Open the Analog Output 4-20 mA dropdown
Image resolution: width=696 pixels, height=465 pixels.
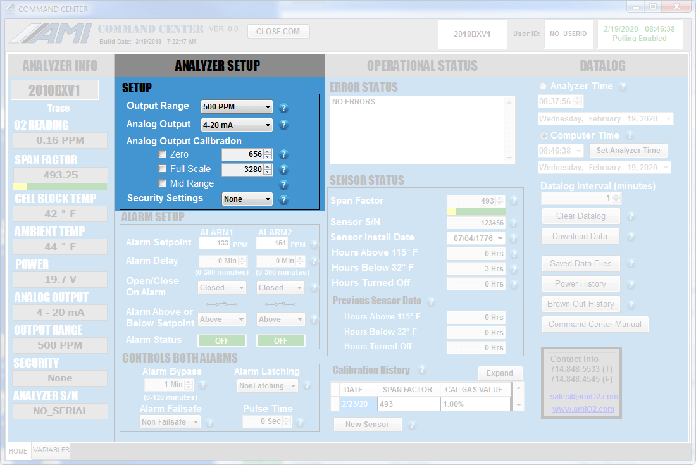click(237, 125)
